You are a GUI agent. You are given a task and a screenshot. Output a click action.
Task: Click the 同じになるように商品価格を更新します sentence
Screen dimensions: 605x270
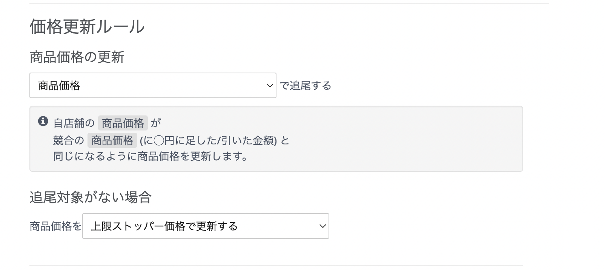[150, 156]
